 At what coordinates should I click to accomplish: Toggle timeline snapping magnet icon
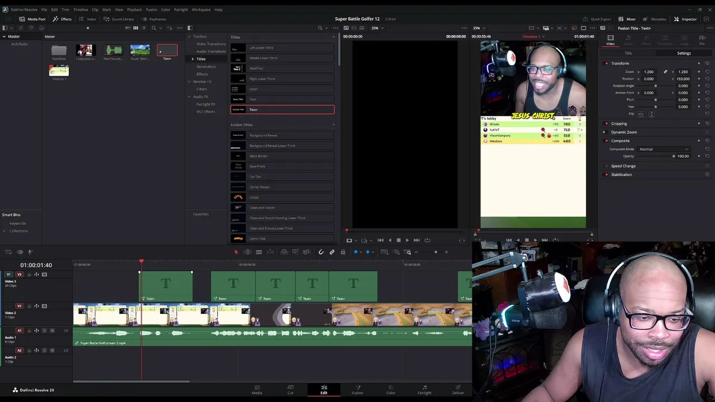pos(321,252)
